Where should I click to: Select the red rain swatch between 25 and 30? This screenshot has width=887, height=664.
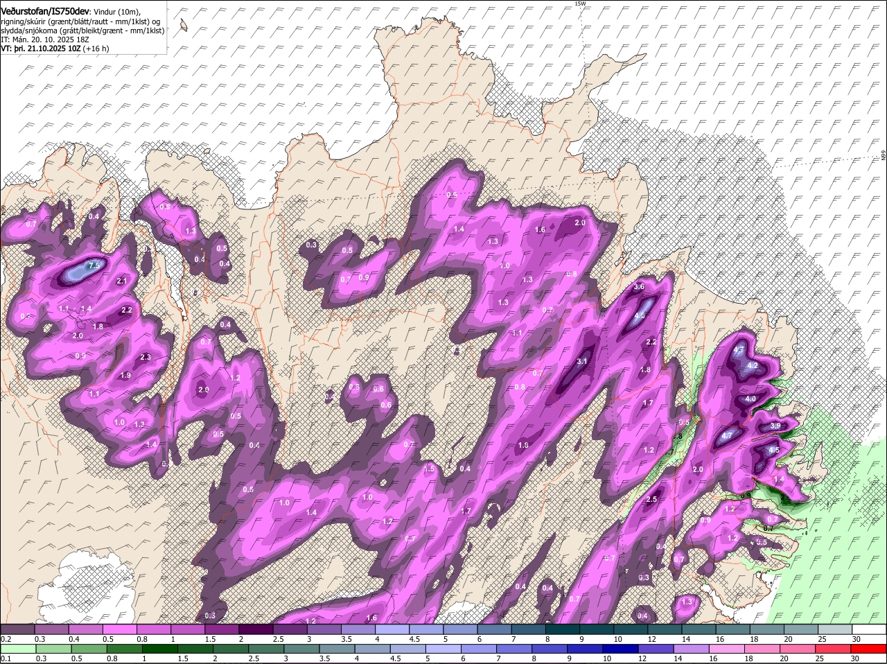tap(833, 649)
